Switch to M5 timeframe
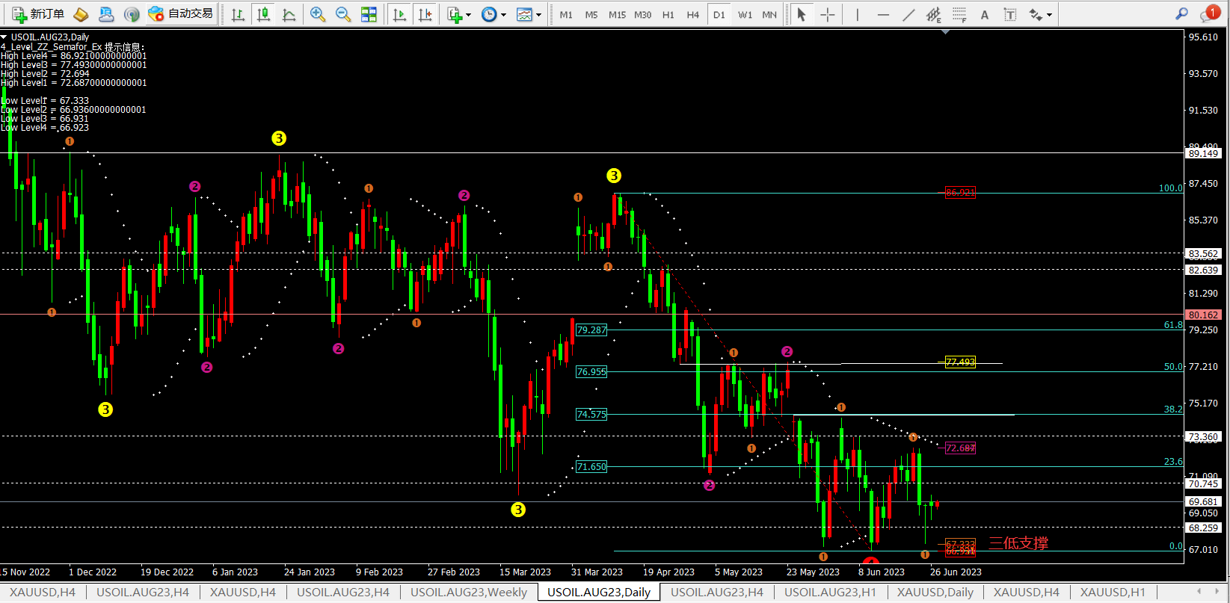 [591, 15]
